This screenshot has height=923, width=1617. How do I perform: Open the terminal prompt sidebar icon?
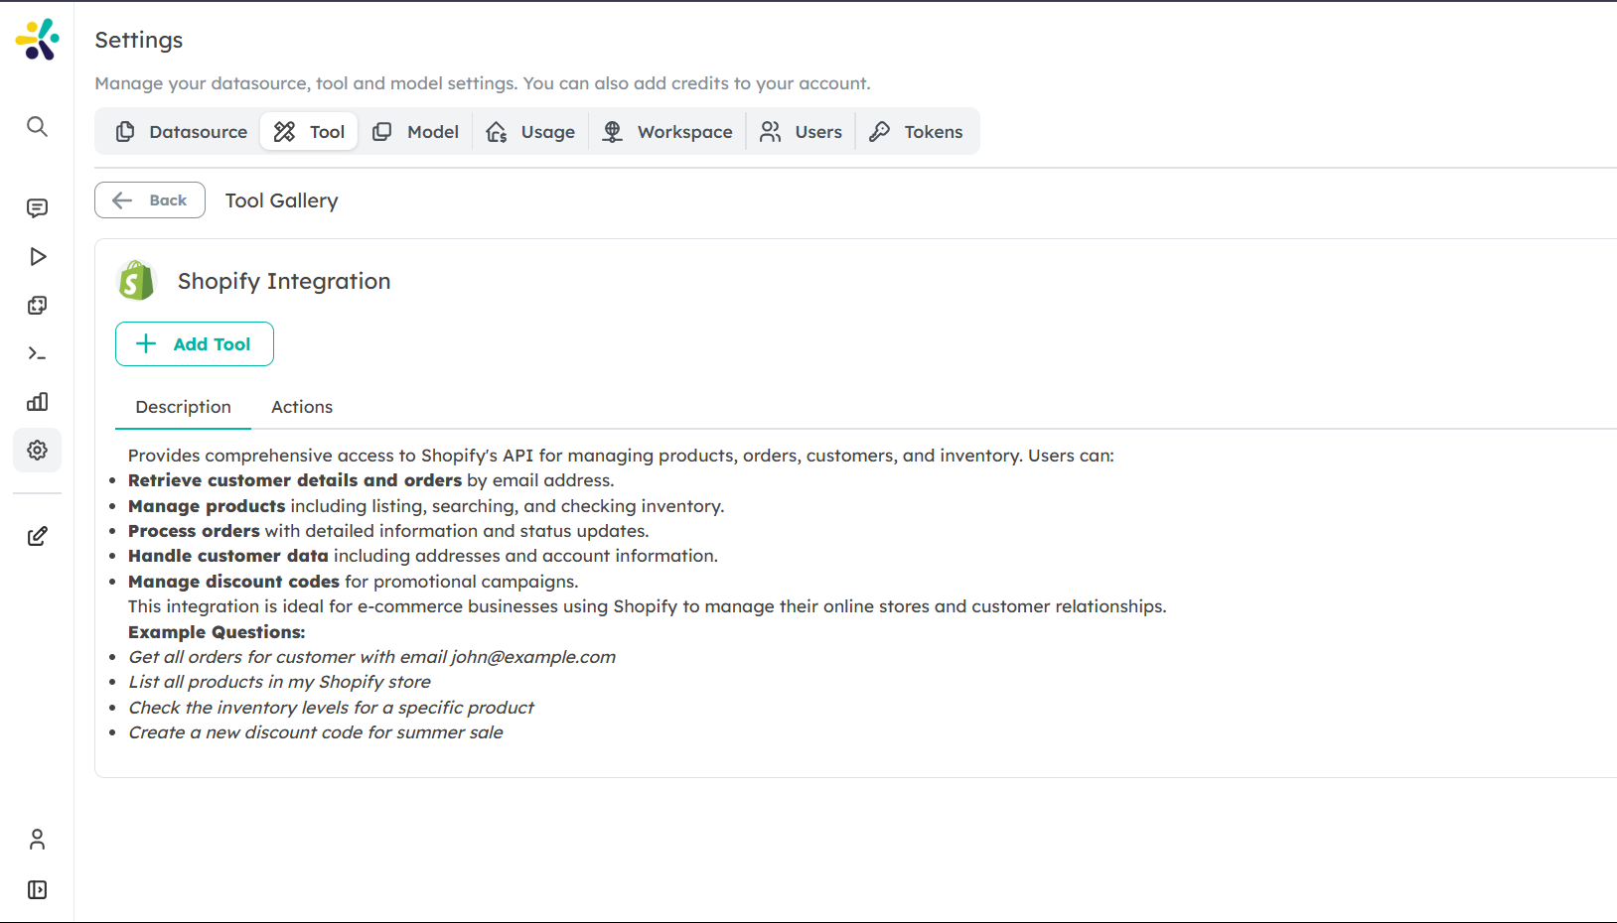37,353
